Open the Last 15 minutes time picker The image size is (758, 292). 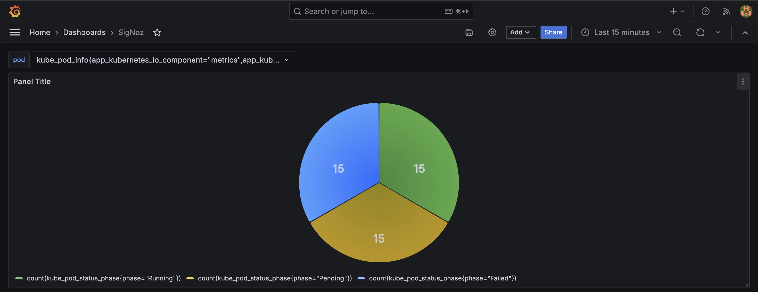621,32
